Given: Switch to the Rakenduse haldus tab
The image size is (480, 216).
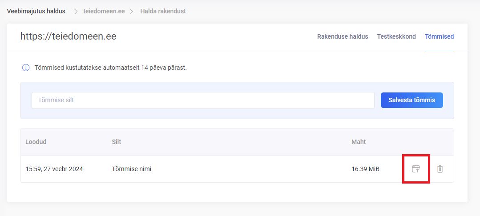Looking at the screenshot, I should [343, 36].
